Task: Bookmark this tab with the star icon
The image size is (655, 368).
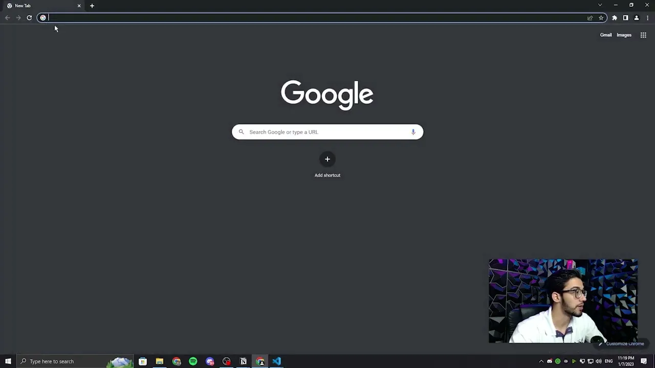Action: point(601,18)
